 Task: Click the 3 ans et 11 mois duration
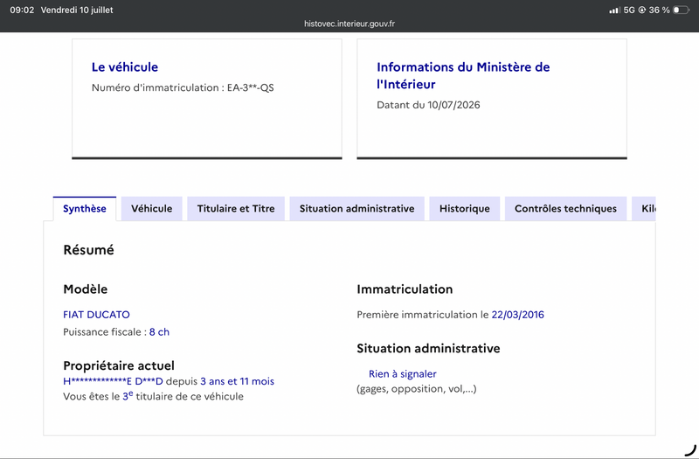(237, 381)
